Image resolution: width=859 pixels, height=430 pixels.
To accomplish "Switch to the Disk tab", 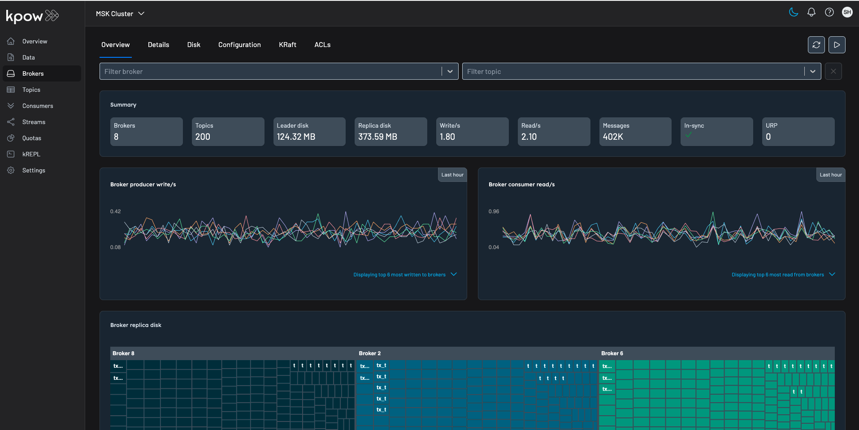I will (x=194, y=45).
